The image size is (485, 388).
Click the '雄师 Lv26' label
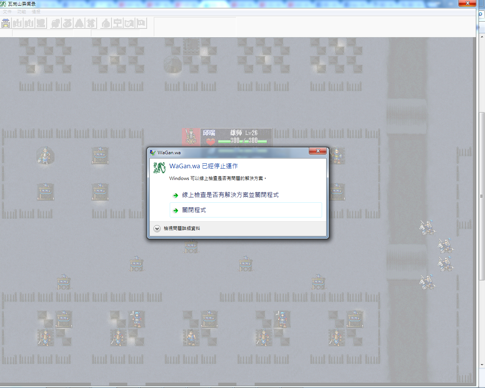(244, 133)
